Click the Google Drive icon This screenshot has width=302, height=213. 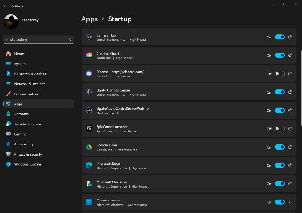pos(89,147)
